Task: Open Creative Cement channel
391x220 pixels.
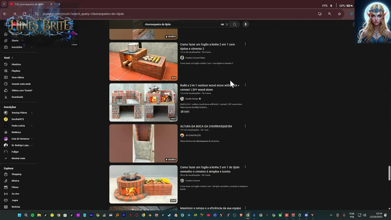Action: [192, 181]
